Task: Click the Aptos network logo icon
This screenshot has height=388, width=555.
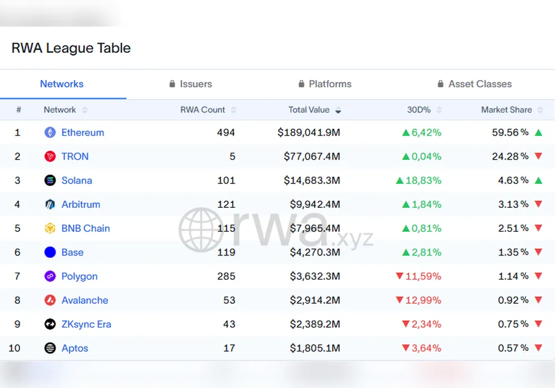Action: point(50,348)
